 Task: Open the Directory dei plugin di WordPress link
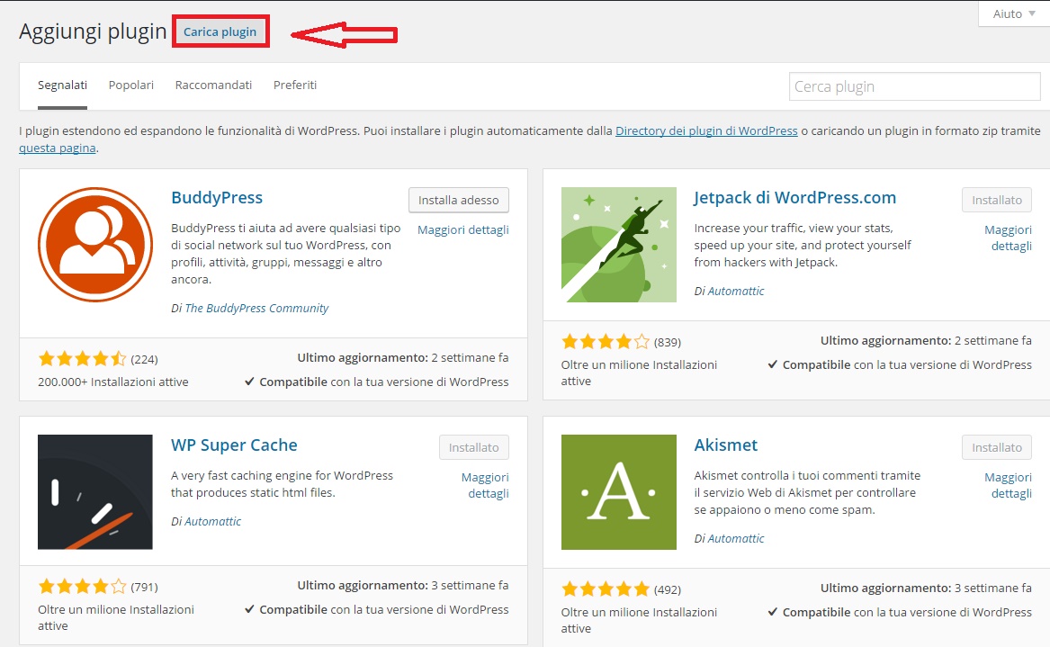706,130
